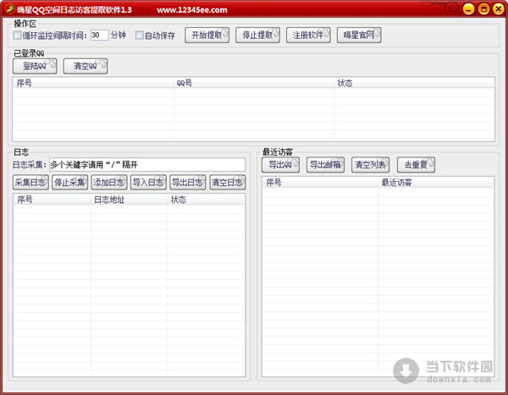Start extraction with 开始提取 button
The image size is (508, 395).
click(207, 35)
